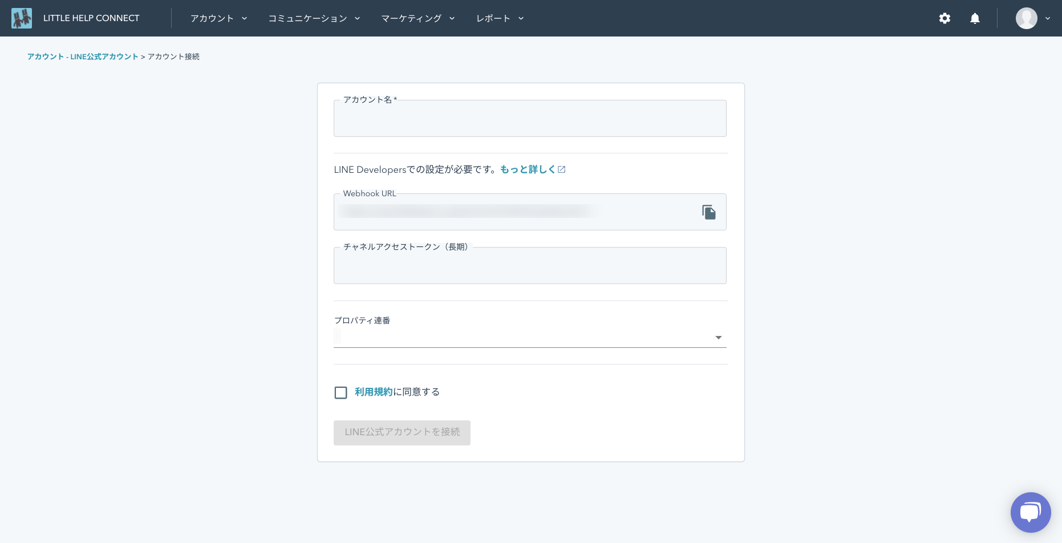Copy the Webhook URL with the copy icon
Screen dimensions: 1062x543
point(708,212)
